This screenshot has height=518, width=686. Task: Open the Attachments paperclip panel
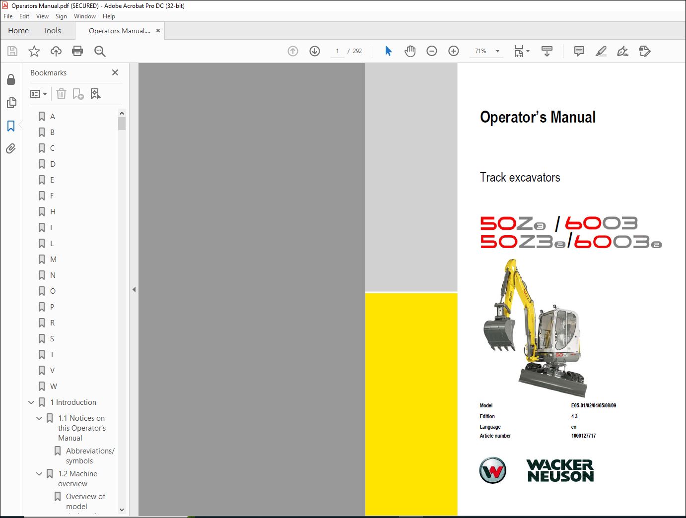(11, 148)
